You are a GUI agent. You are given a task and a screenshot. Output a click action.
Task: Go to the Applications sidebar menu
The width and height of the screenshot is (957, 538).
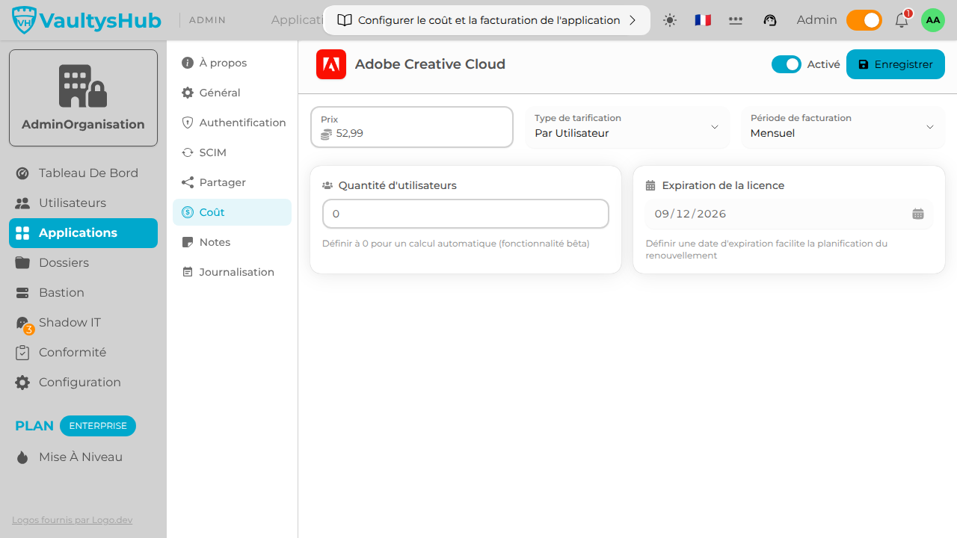(83, 233)
